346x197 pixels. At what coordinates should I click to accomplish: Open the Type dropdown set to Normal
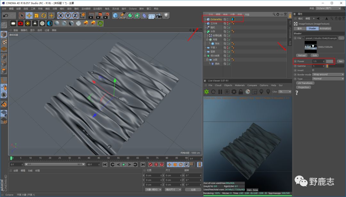coord(328,79)
